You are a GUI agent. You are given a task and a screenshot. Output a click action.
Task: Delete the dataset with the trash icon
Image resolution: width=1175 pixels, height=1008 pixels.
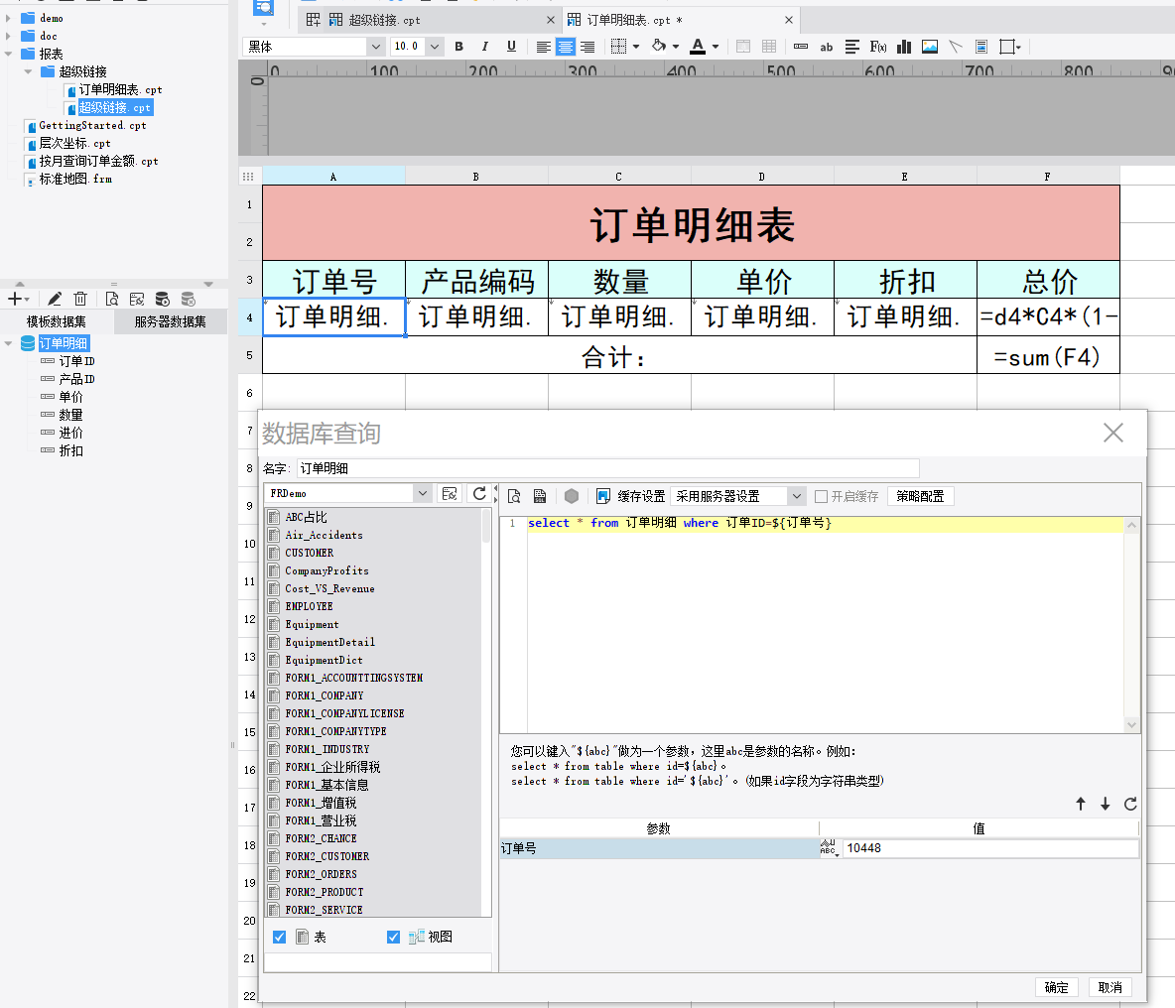pos(80,300)
